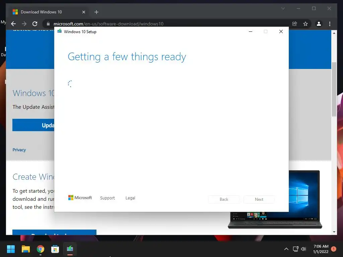This screenshot has height=257, width=343.
Task: Open the Privacy link on webpage
Action: click(19, 150)
